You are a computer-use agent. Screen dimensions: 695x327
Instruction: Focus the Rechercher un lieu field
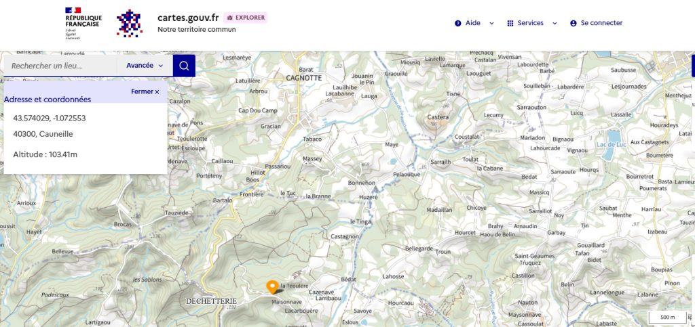(60, 66)
